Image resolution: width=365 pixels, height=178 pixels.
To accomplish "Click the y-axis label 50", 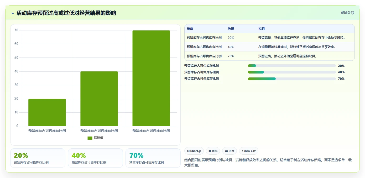I will (16, 57).
